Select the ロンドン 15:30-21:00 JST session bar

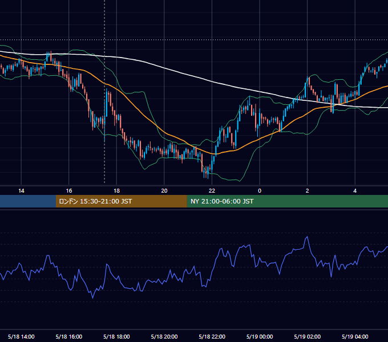pos(121,201)
